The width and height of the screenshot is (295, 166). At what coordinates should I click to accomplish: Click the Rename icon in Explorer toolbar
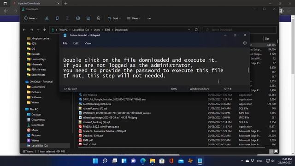78,18
